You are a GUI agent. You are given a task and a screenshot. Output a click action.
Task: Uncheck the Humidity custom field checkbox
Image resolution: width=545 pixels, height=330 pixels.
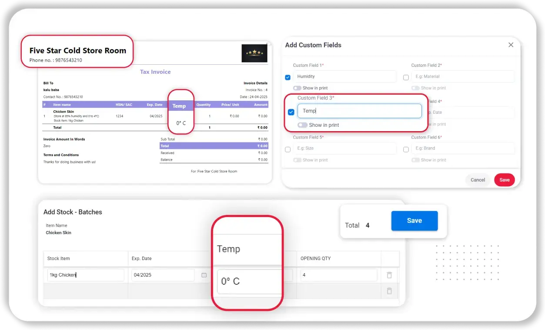point(288,77)
